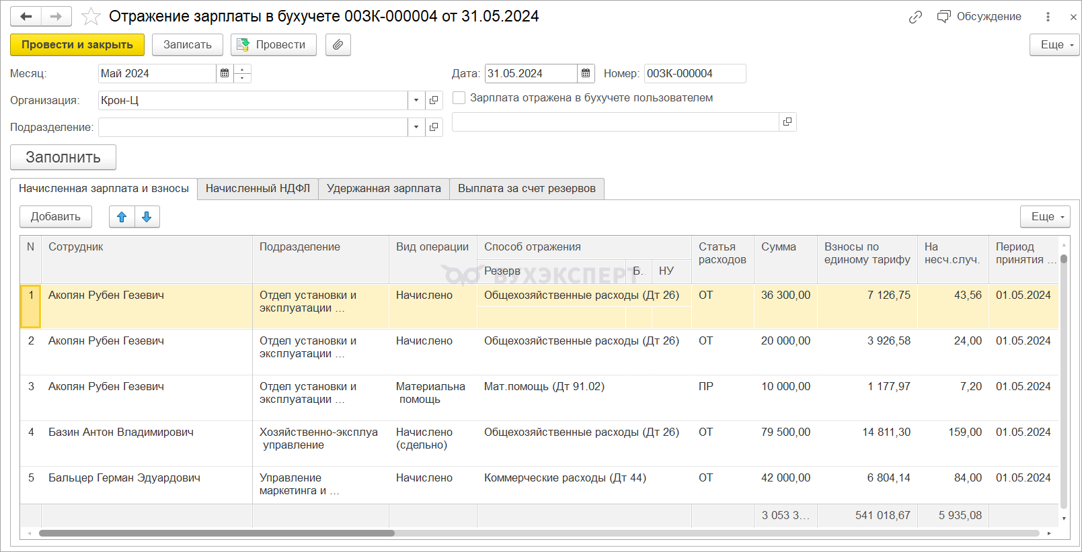Copy document link using chain icon
Image resolution: width=1082 pixels, height=552 pixels.
click(915, 17)
